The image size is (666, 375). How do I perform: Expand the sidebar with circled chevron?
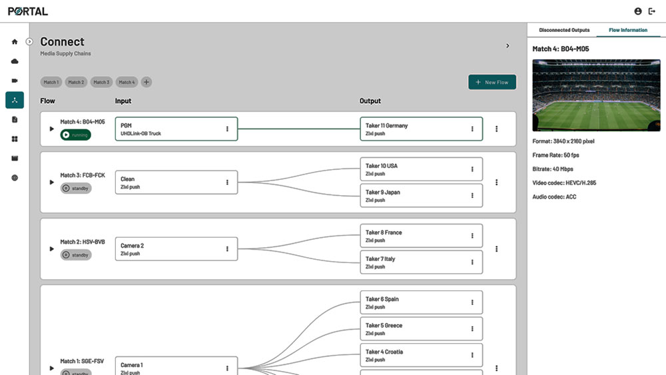click(29, 41)
